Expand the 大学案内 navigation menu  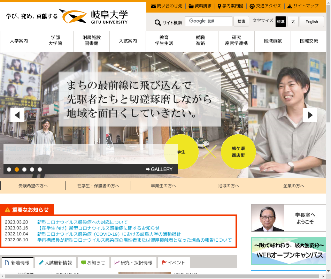pos(18,41)
